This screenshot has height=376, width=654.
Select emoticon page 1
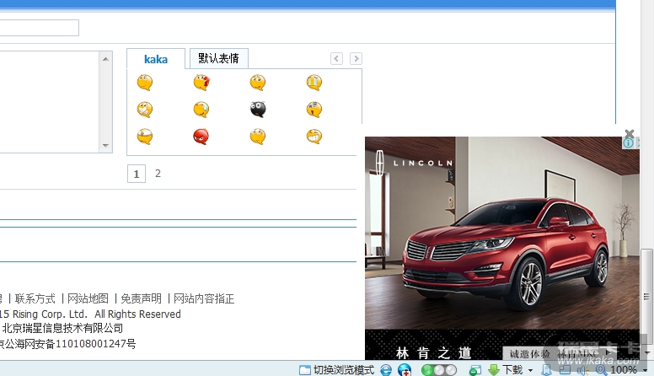click(x=137, y=174)
